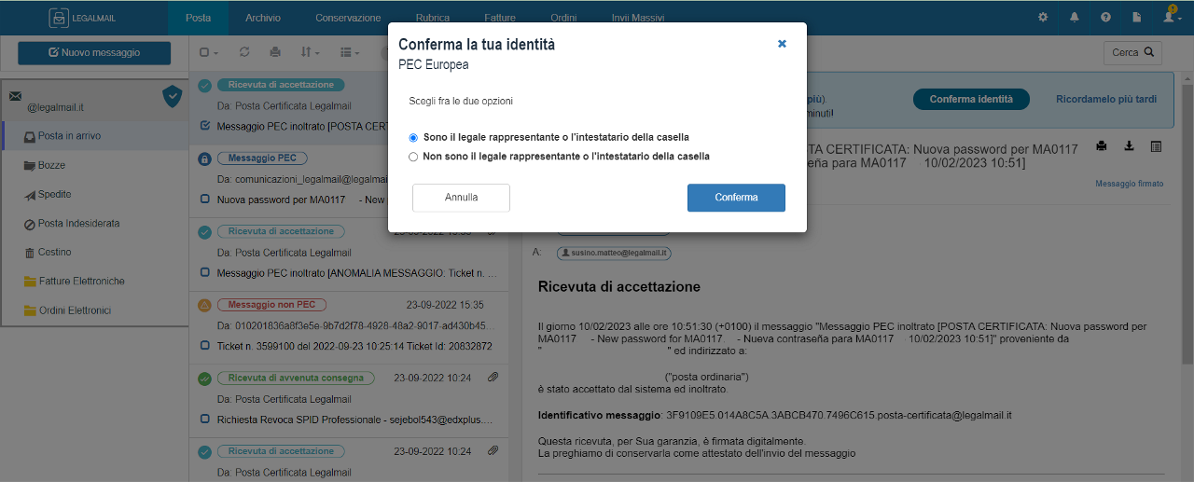Viewport: 1194px width, 482px height.
Task: Open the user account menu
Action: click(1173, 17)
